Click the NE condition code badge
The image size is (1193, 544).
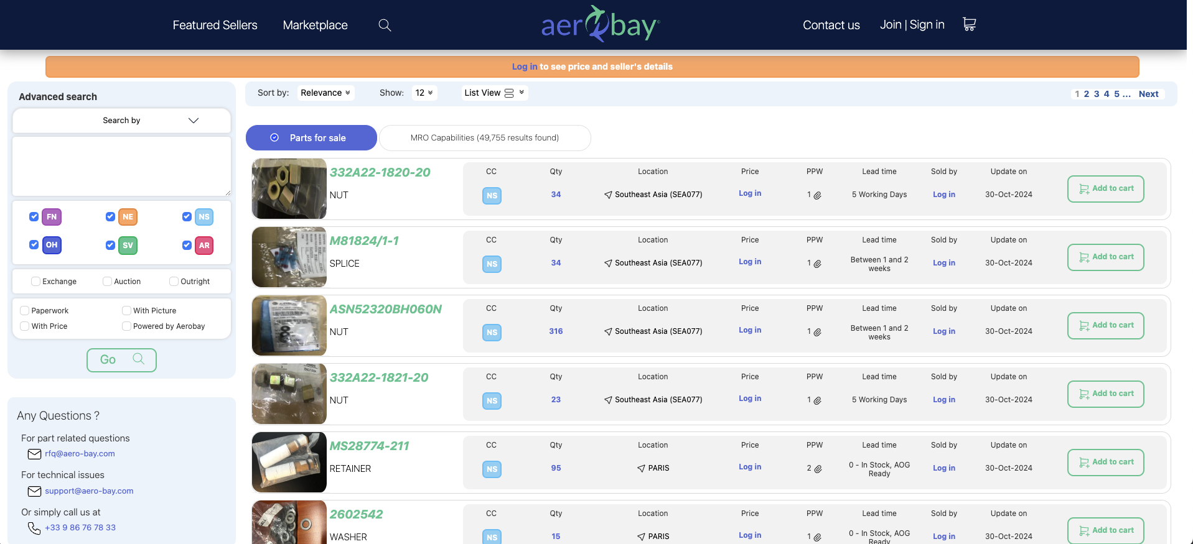click(128, 217)
